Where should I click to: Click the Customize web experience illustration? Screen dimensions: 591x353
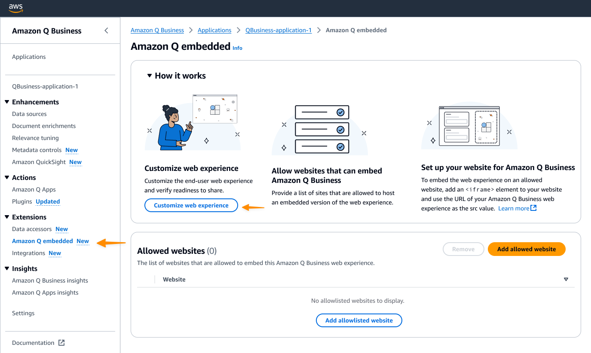[x=193, y=122]
